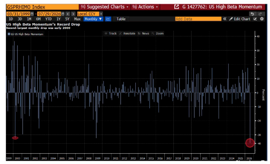This screenshot has height=164, width=270.
Task: Click the Percent y-axis label
Action: point(263,95)
